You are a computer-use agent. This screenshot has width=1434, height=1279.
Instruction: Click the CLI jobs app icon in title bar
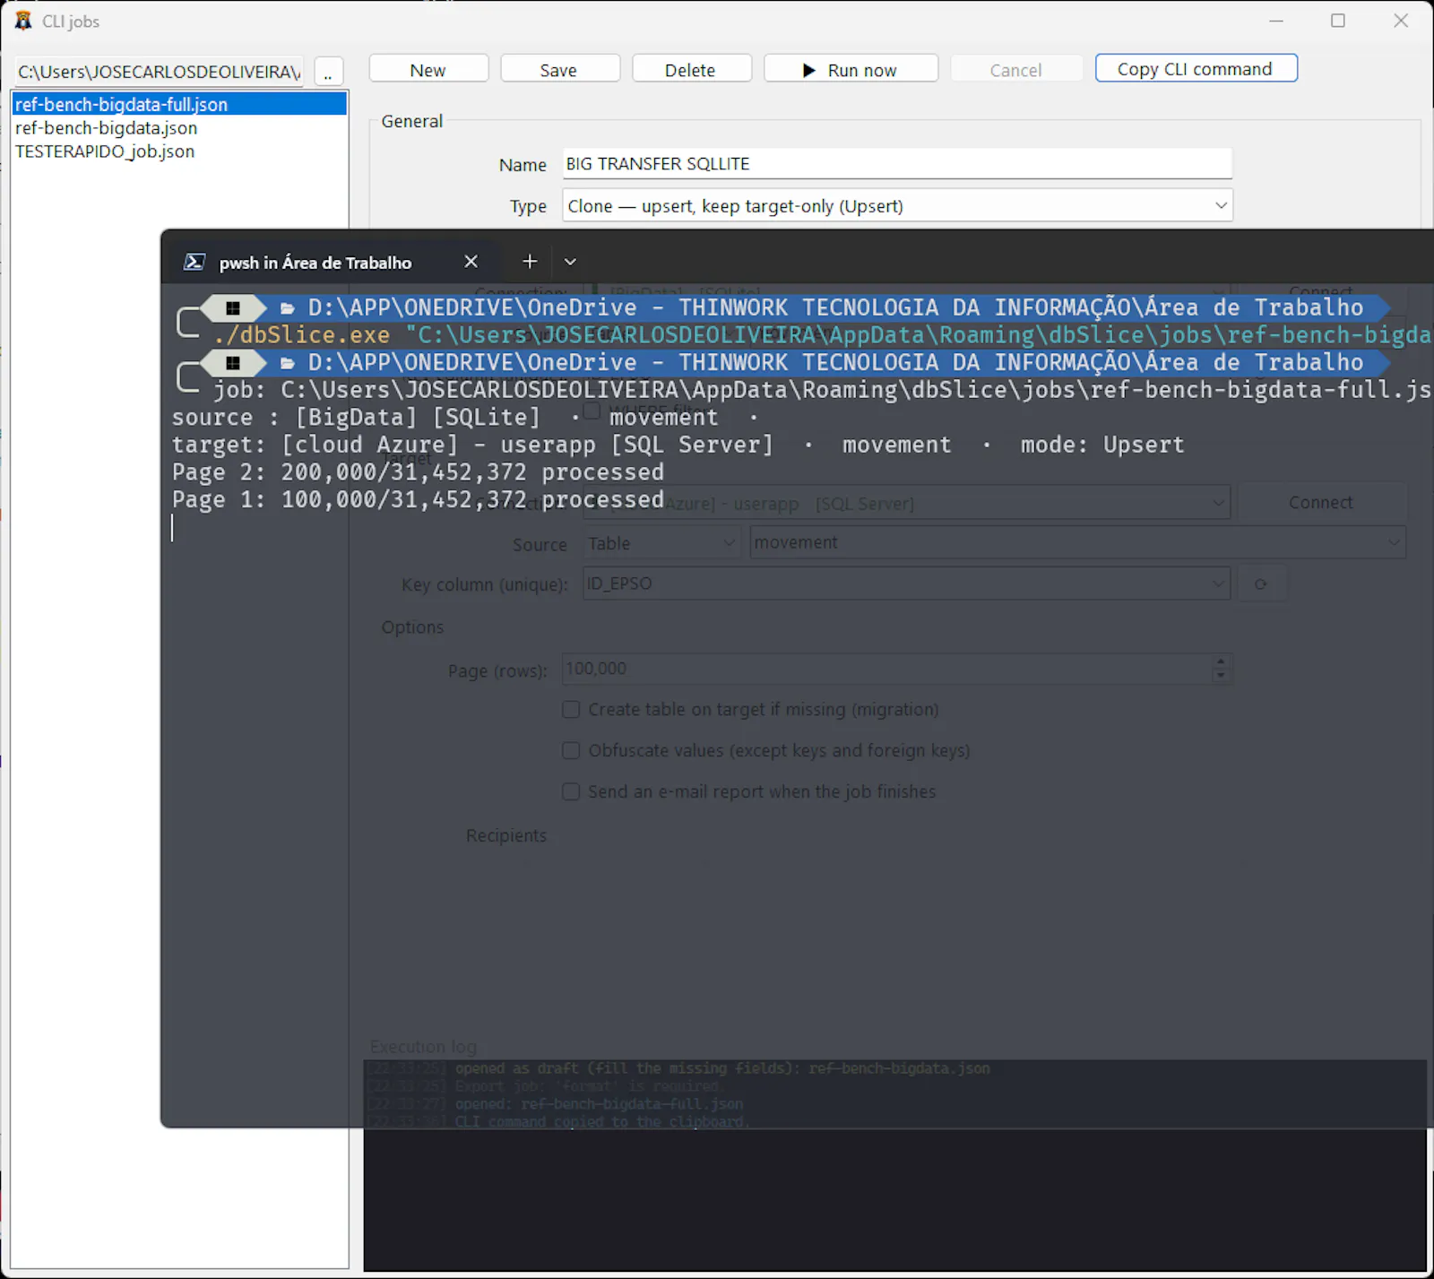pyautogui.click(x=23, y=21)
